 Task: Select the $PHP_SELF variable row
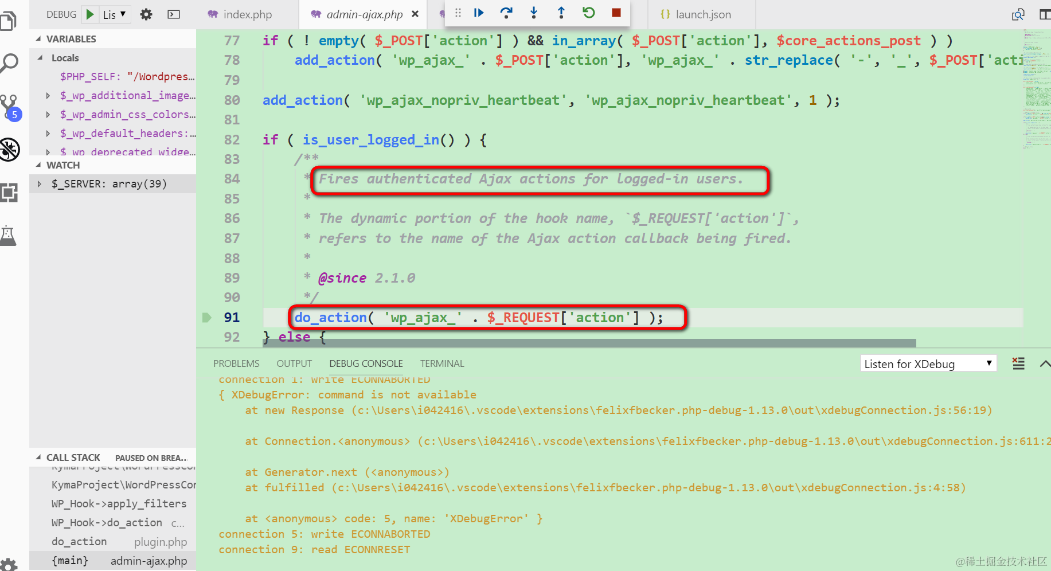113,77
